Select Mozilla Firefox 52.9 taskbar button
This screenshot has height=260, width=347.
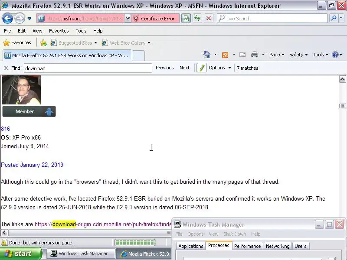click(144, 253)
